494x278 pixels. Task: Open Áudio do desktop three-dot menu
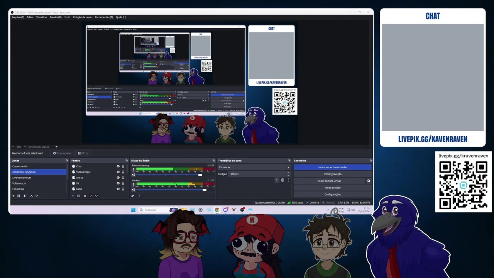tap(134, 170)
